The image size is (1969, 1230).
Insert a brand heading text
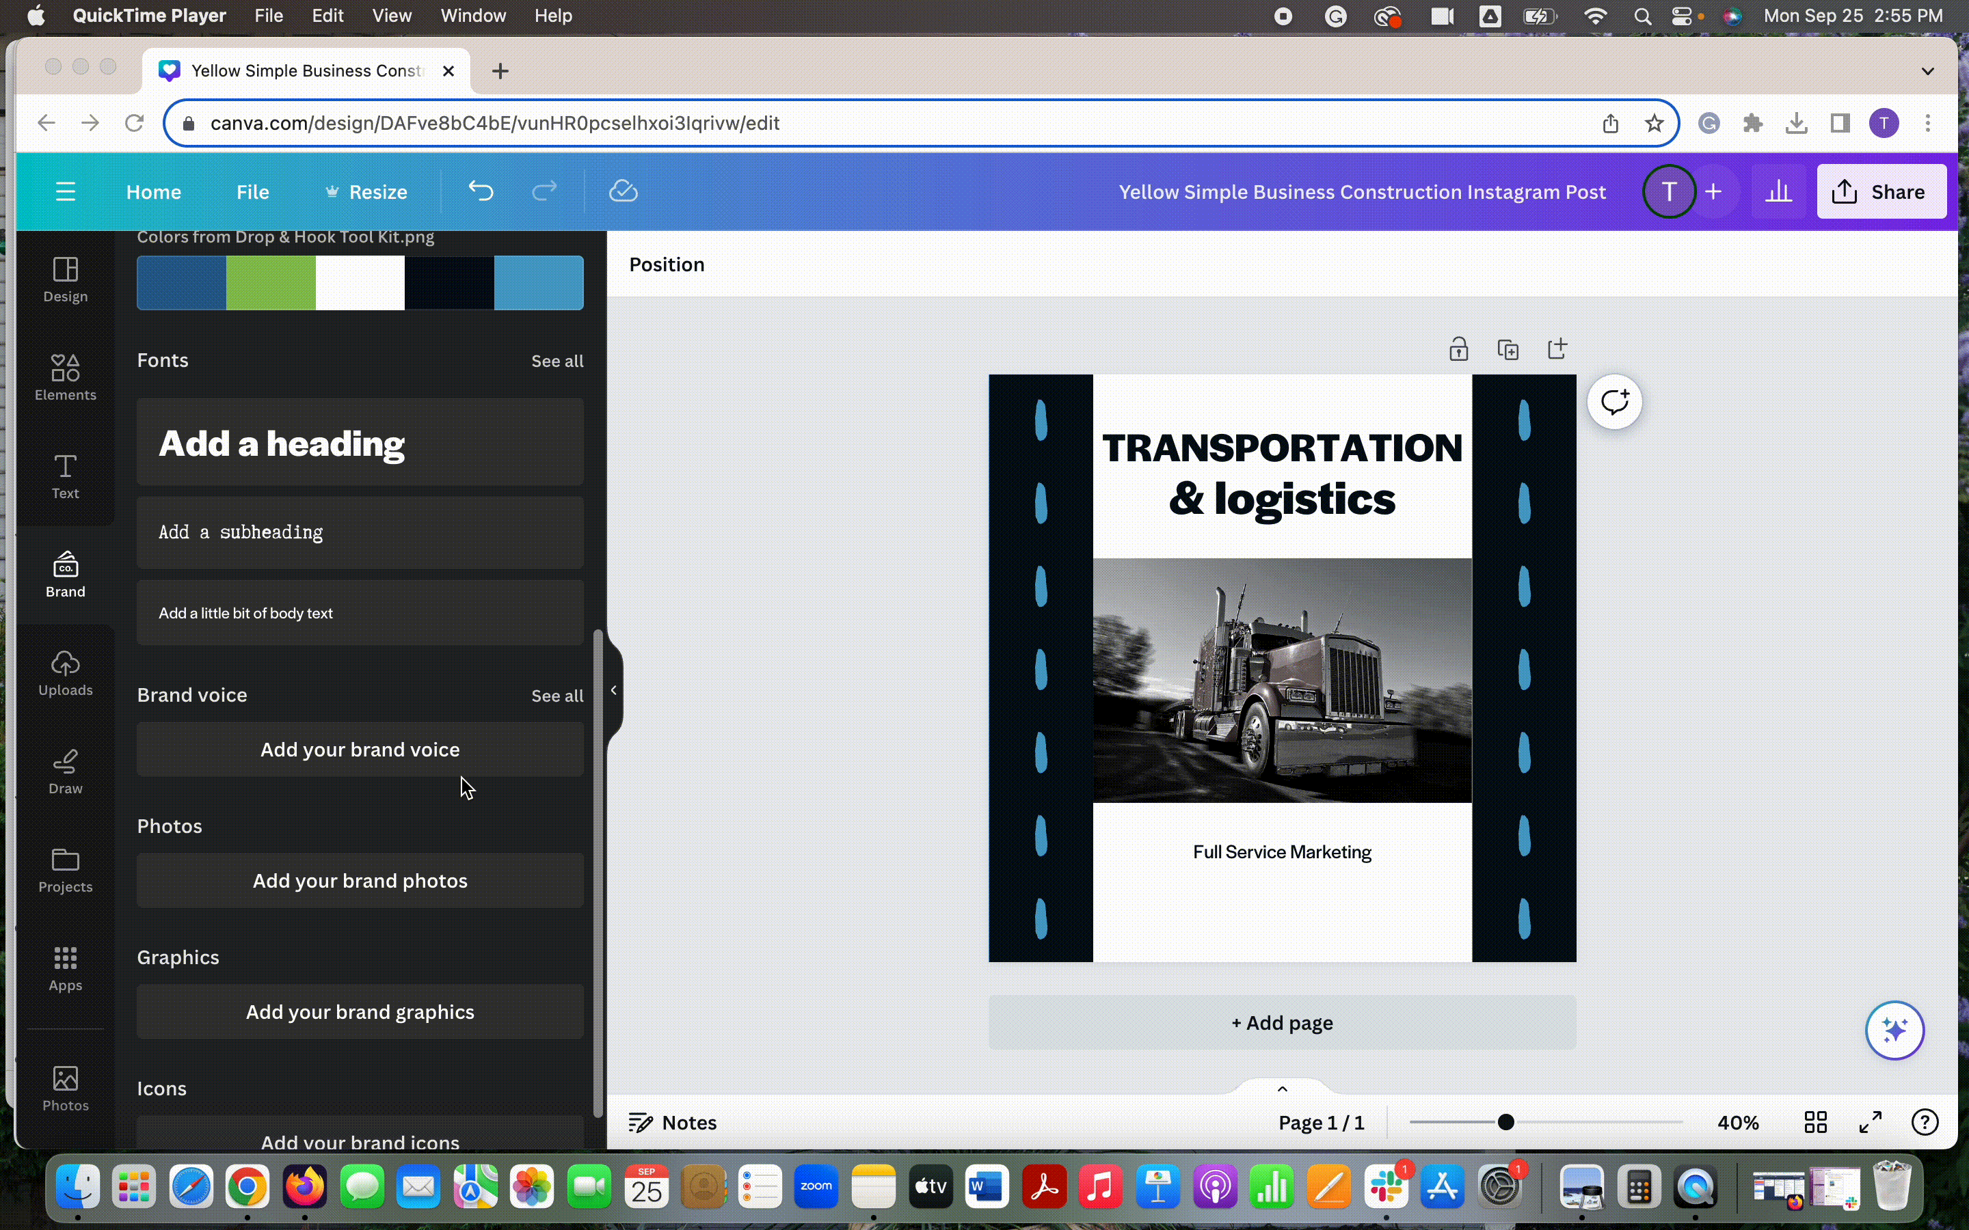click(x=360, y=443)
